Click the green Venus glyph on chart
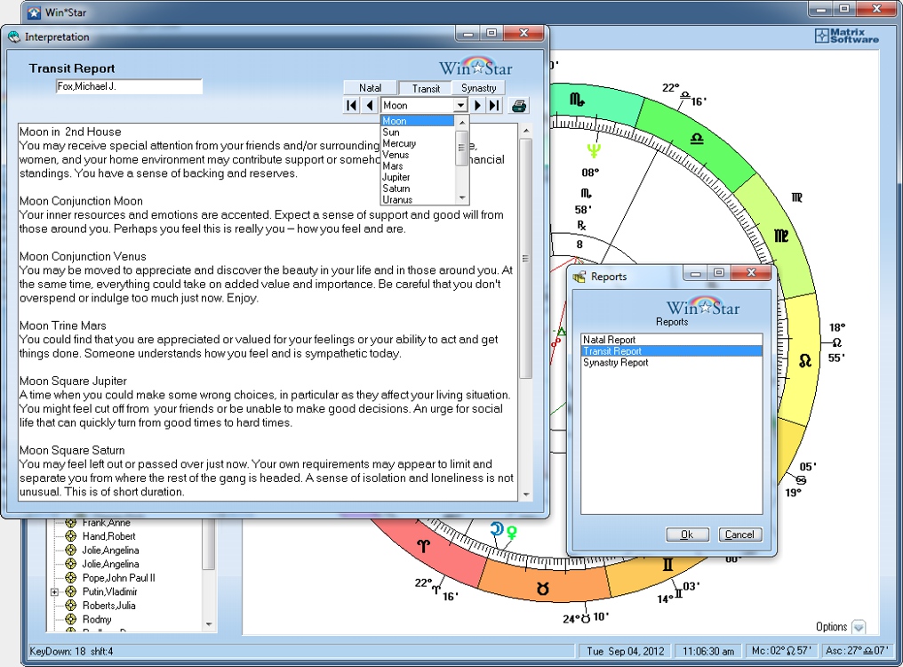This screenshot has height=667, width=903. [511, 533]
